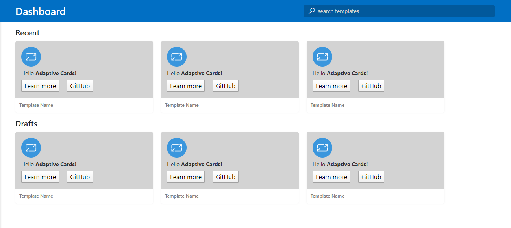Click Learn more on second Recent card
The width and height of the screenshot is (511, 228).
(186, 86)
